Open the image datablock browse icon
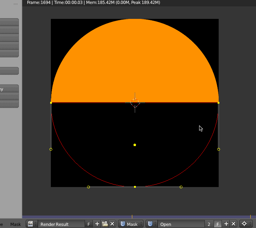Screen dimensions: 256x228 (32, 224)
